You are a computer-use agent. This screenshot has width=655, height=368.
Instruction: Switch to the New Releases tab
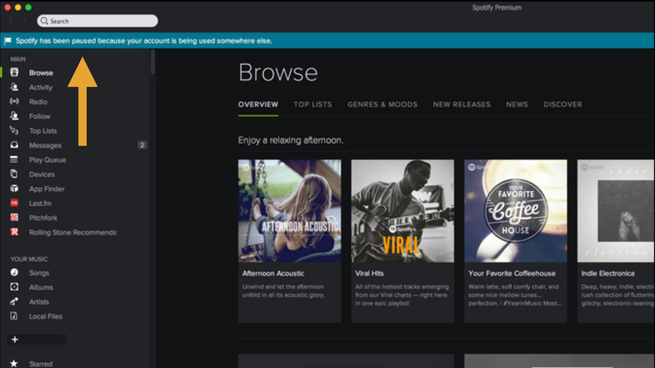[x=462, y=104]
